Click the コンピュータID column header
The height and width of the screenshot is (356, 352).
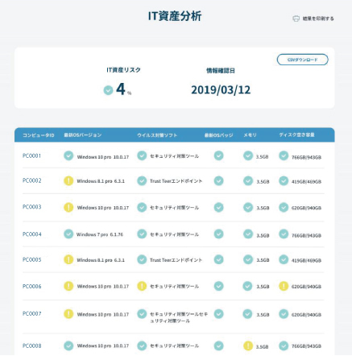[38, 135]
